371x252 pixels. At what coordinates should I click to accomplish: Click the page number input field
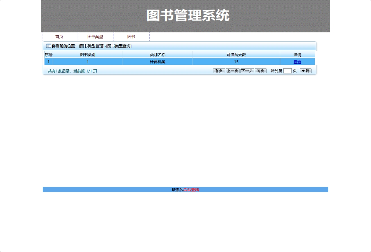tap(287, 71)
